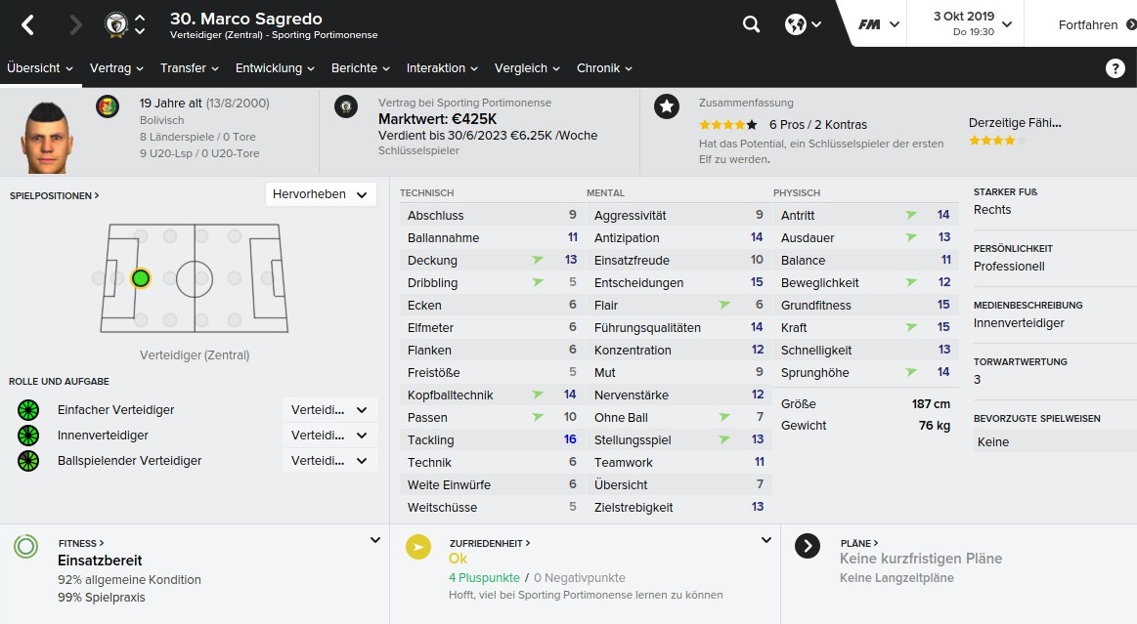Open the search magnifier icon
The image size is (1137, 624).
click(x=751, y=24)
